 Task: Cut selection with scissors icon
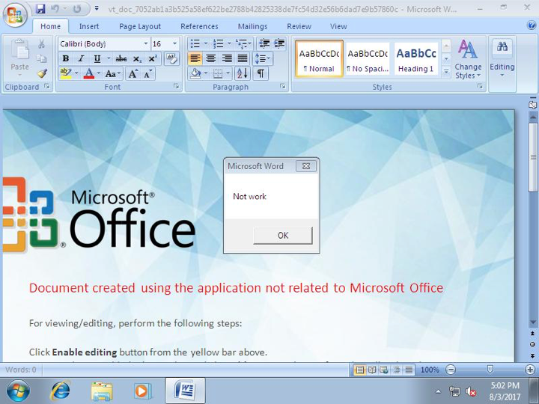point(42,43)
